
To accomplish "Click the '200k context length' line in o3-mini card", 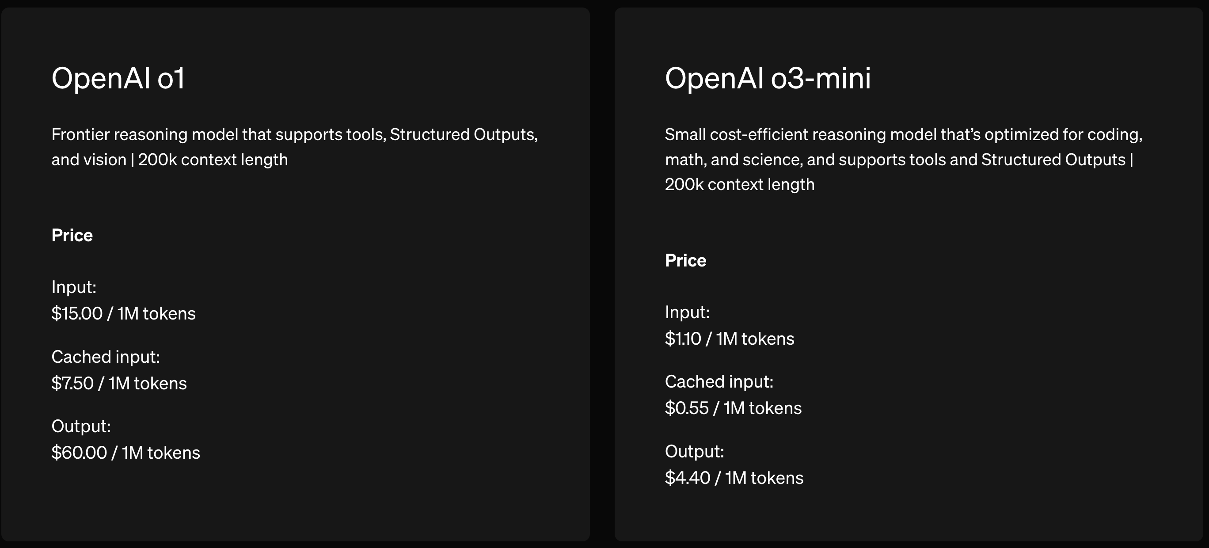I will 740,185.
